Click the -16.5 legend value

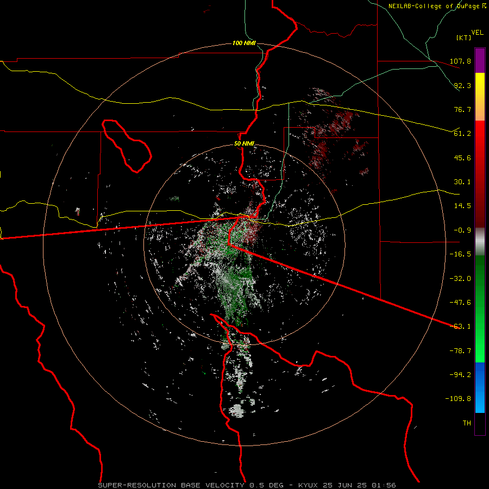[460, 254]
